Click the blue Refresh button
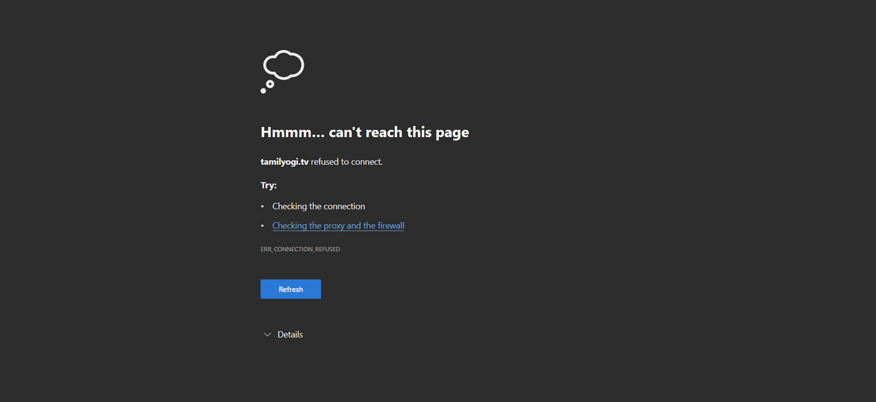The height and width of the screenshot is (402, 876). click(291, 289)
